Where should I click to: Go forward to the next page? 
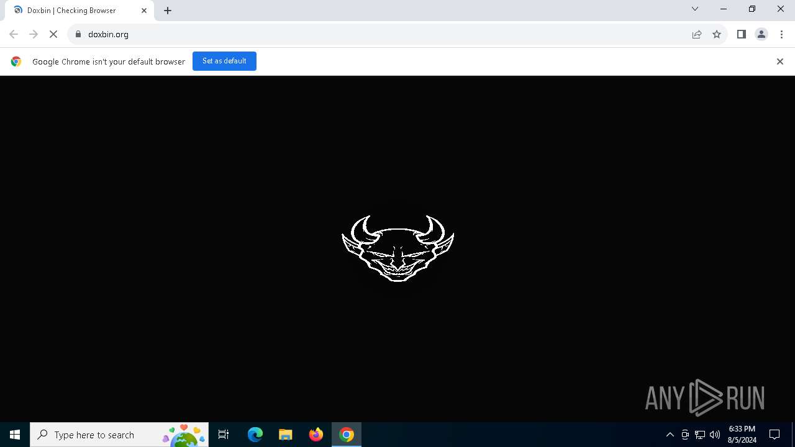click(x=34, y=34)
